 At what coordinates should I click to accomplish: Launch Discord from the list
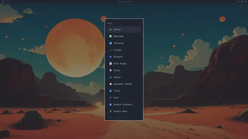[124, 57]
